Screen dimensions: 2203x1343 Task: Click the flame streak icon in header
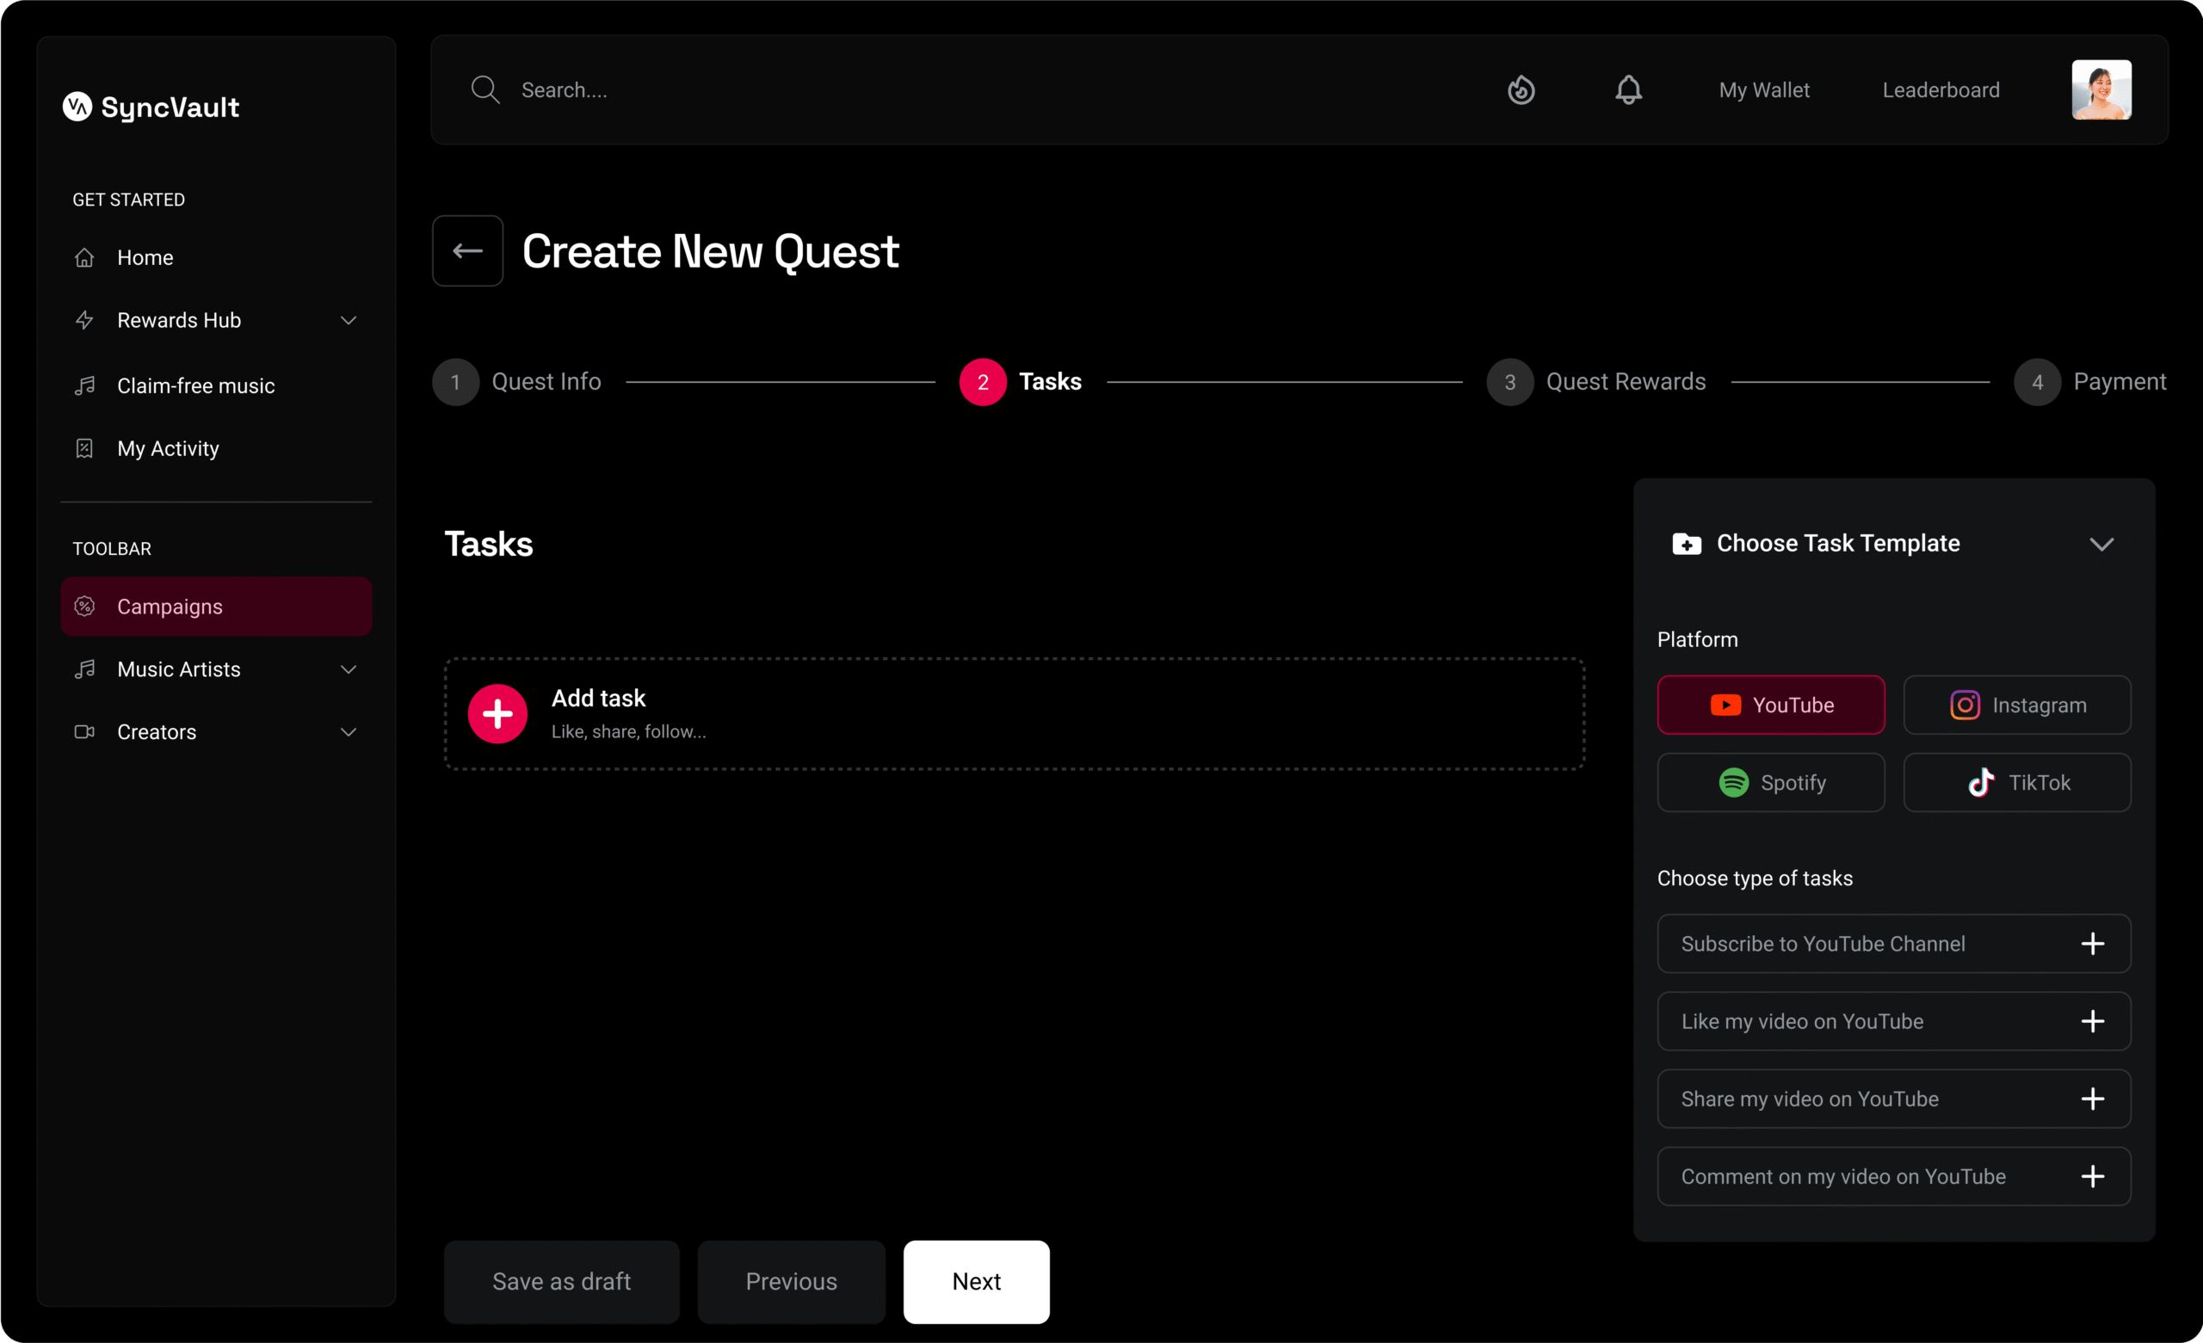1521,90
